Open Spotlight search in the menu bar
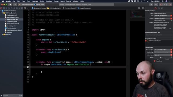Viewport: 173px width, 97px height. [x=163, y=1]
